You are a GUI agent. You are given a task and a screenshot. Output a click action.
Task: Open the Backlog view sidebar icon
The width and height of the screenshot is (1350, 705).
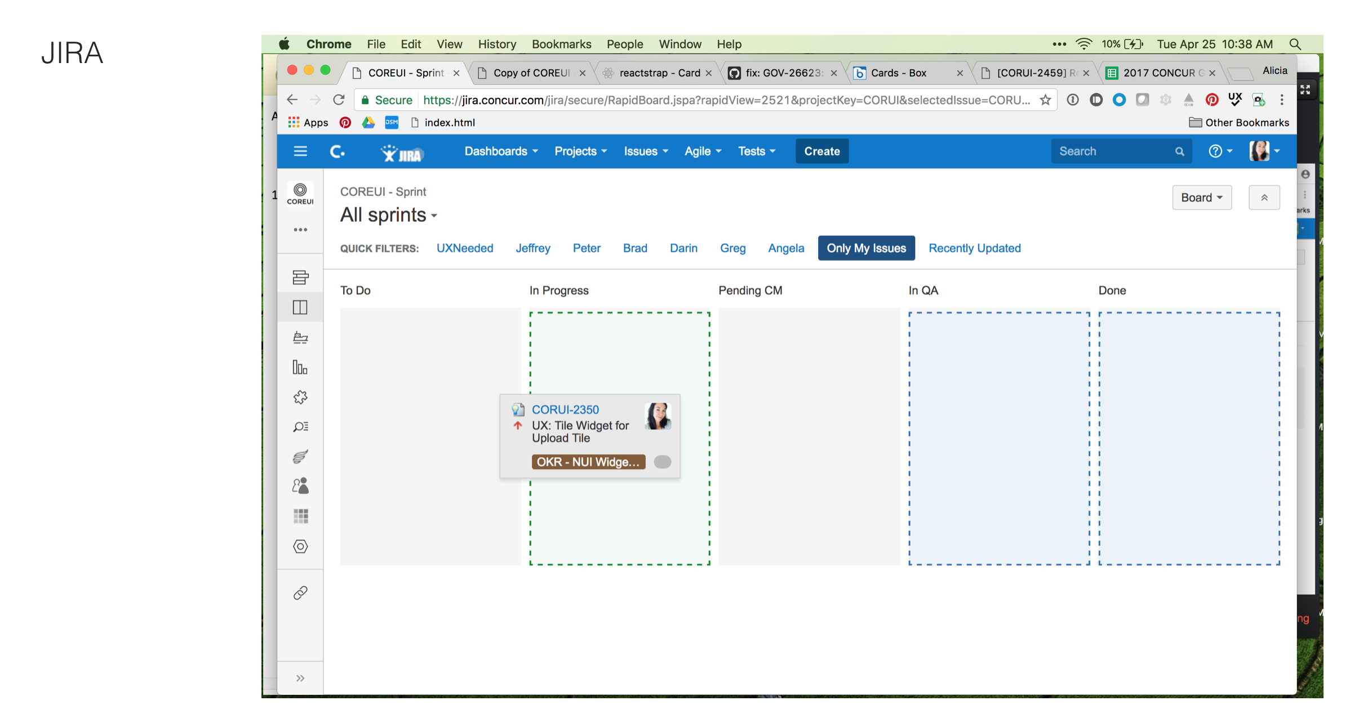pyautogui.click(x=300, y=277)
